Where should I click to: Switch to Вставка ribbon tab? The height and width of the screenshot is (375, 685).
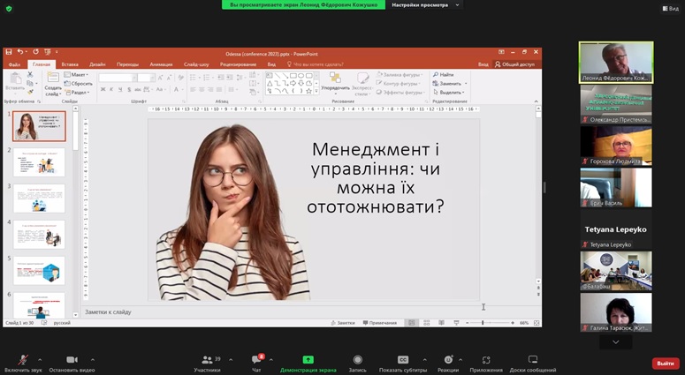point(70,64)
